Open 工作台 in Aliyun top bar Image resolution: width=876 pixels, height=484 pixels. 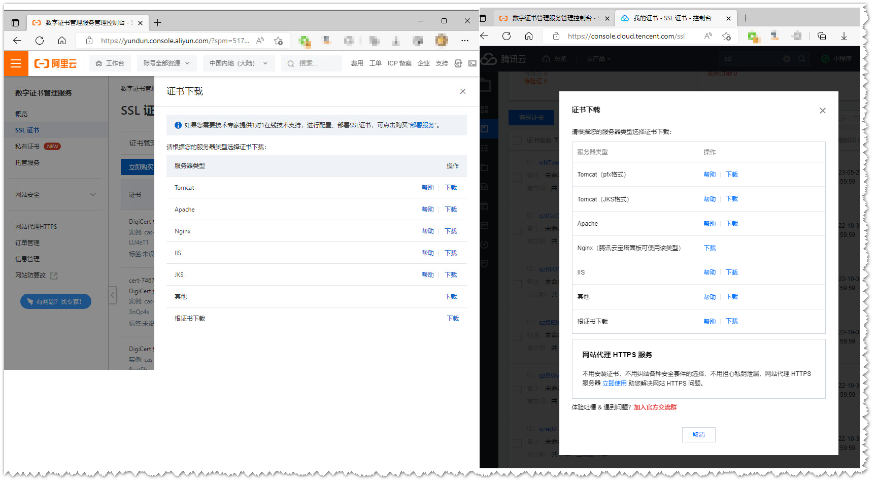(110, 63)
